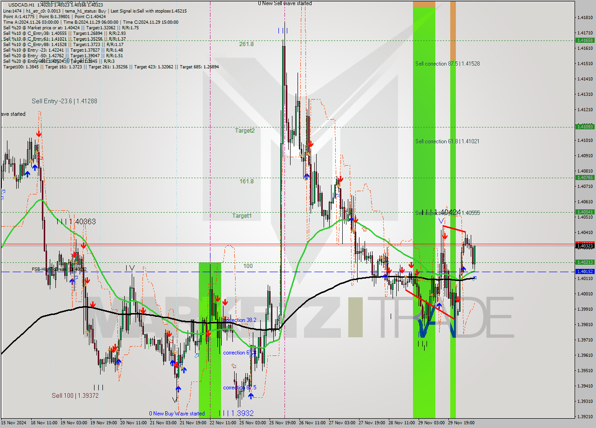This screenshot has height=428, width=596.
Task: Click the '28 Nov 11:00' time axis label
Action: tap(402, 423)
